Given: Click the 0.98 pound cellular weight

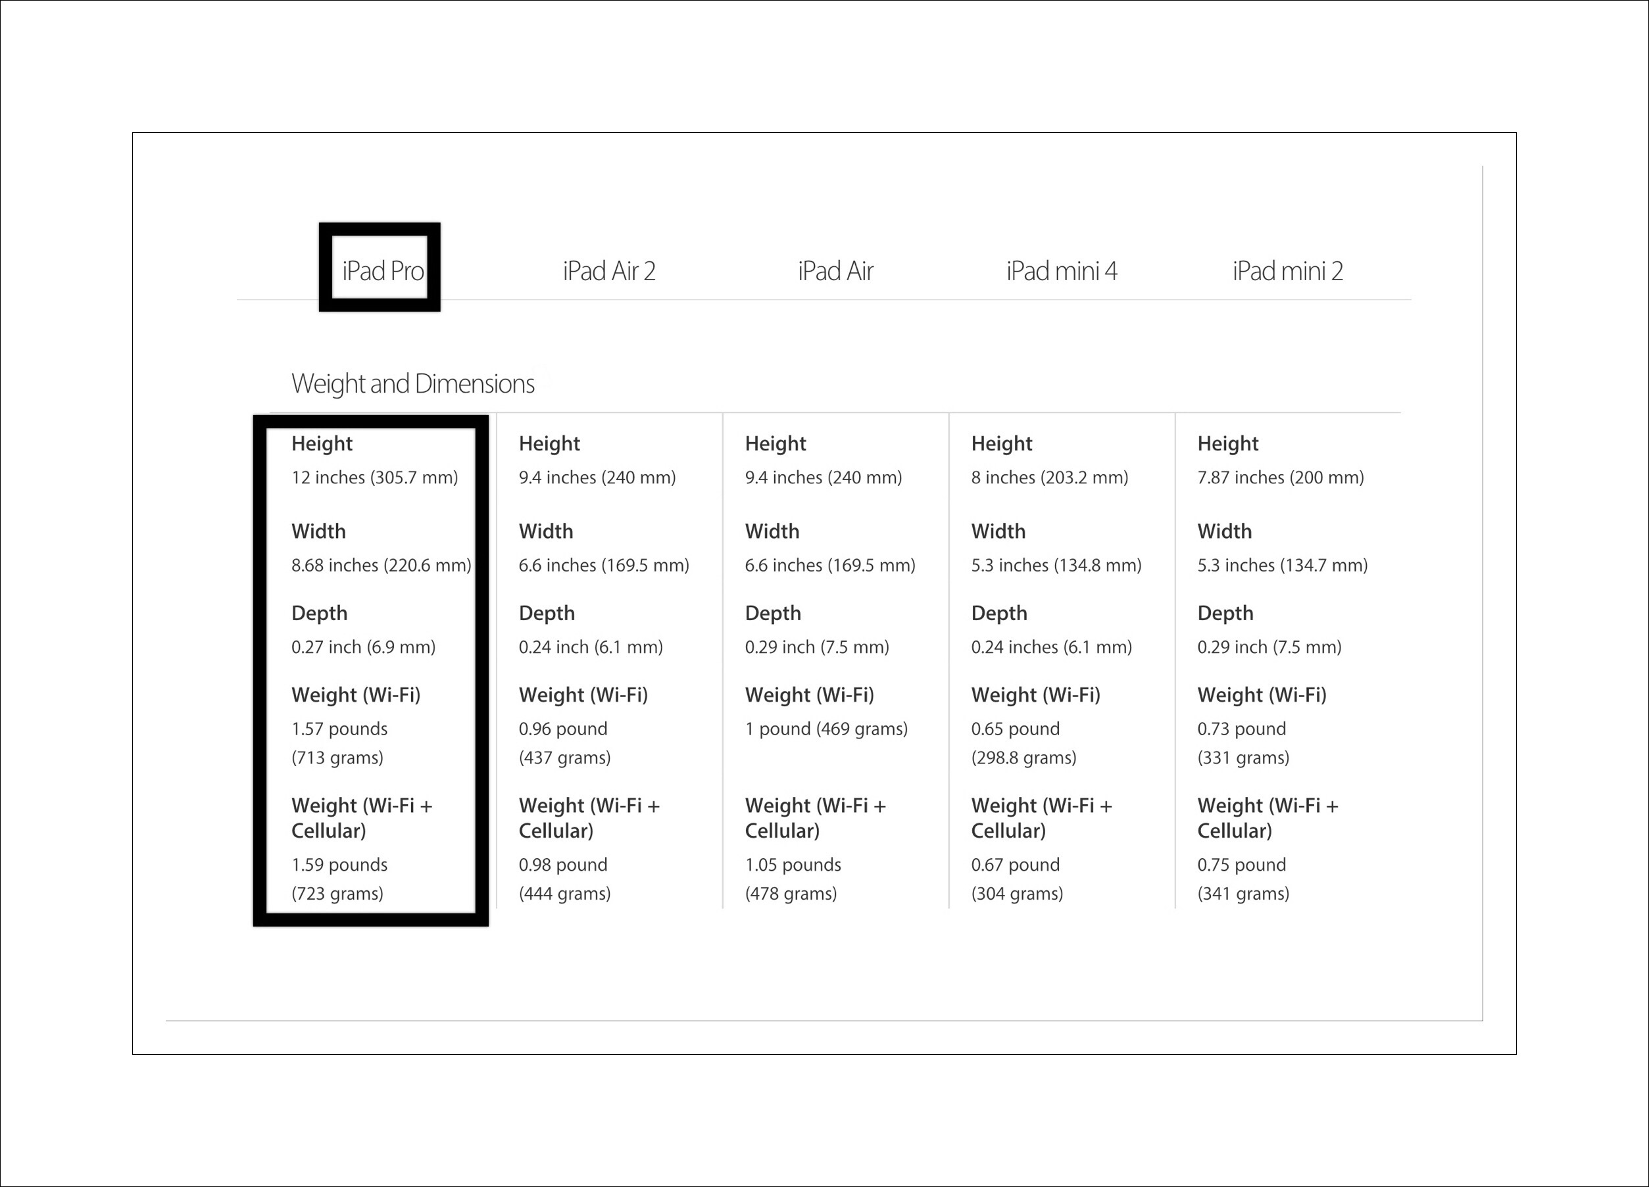Looking at the screenshot, I should pos(563,864).
